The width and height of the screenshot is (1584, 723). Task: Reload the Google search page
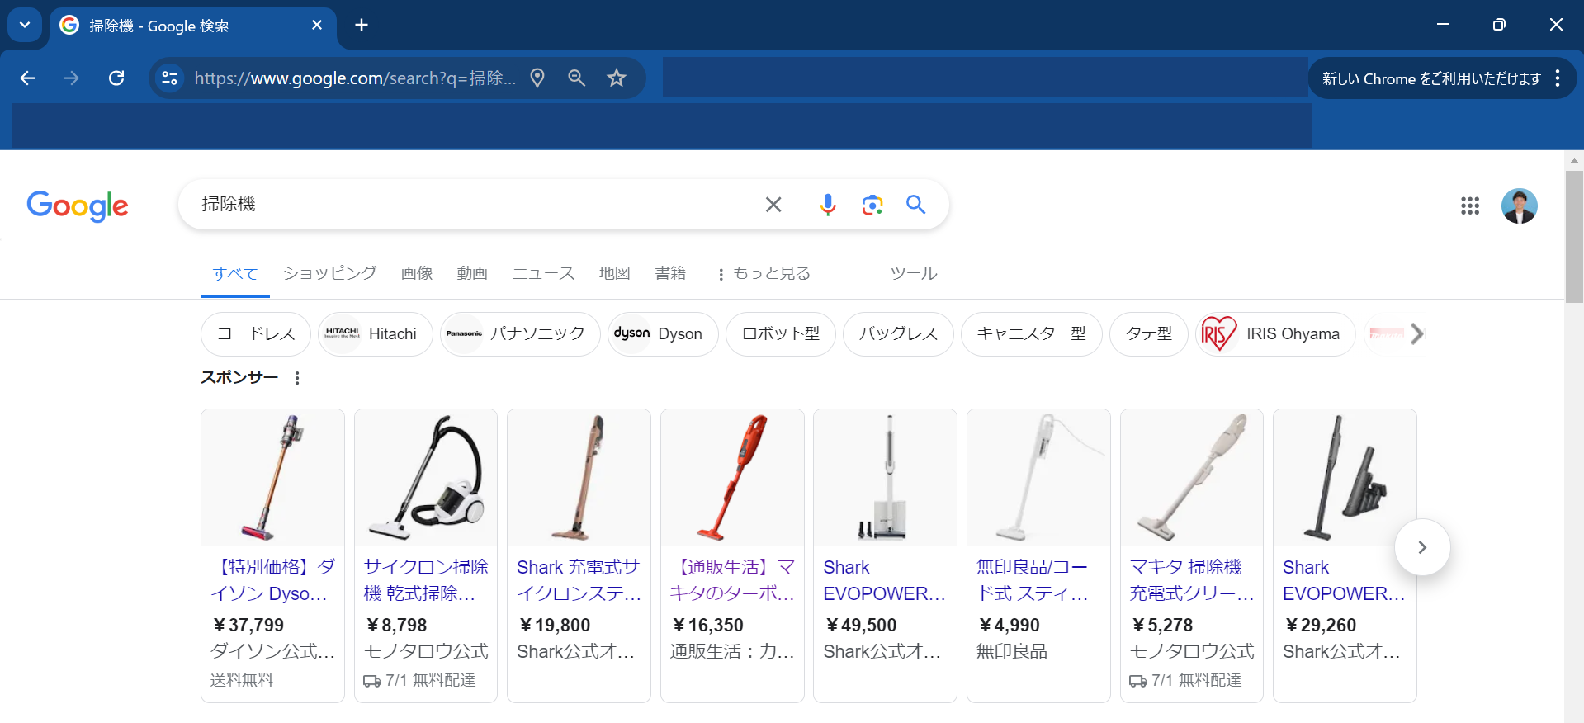tap(116, 78)
